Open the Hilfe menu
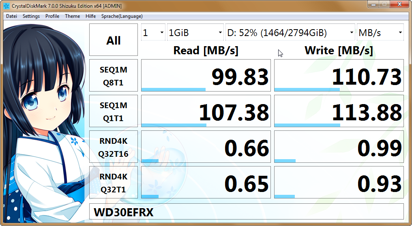The width and height of the screenshot is (412, 226). coord(91,16)
